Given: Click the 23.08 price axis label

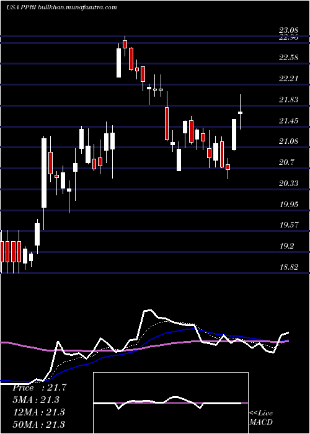Looking at the screenshot, I should click(x=289, y=30).
